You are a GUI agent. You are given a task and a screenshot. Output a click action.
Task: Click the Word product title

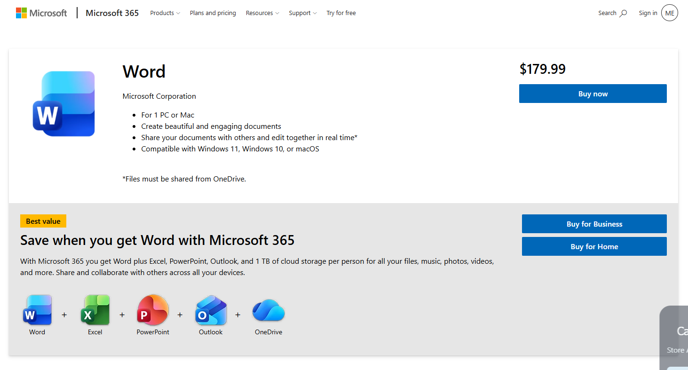pos(144,71)
